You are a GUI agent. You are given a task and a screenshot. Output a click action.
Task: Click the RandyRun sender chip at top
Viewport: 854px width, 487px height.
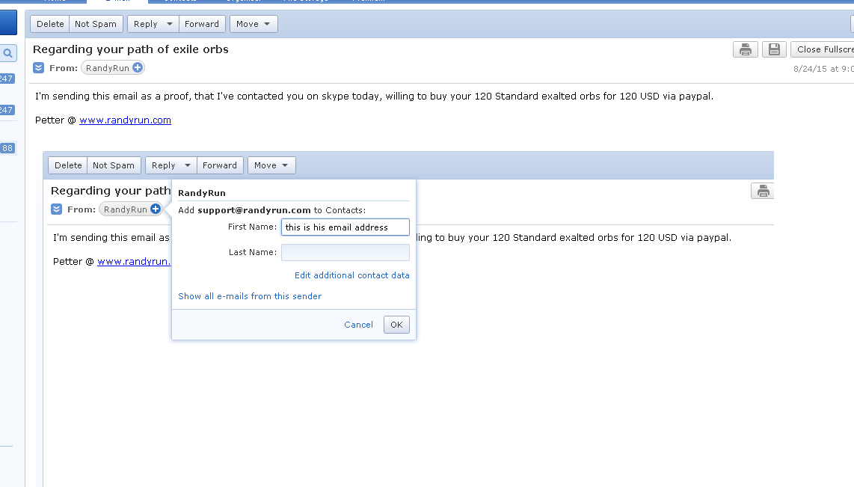(x=113, y=68)
